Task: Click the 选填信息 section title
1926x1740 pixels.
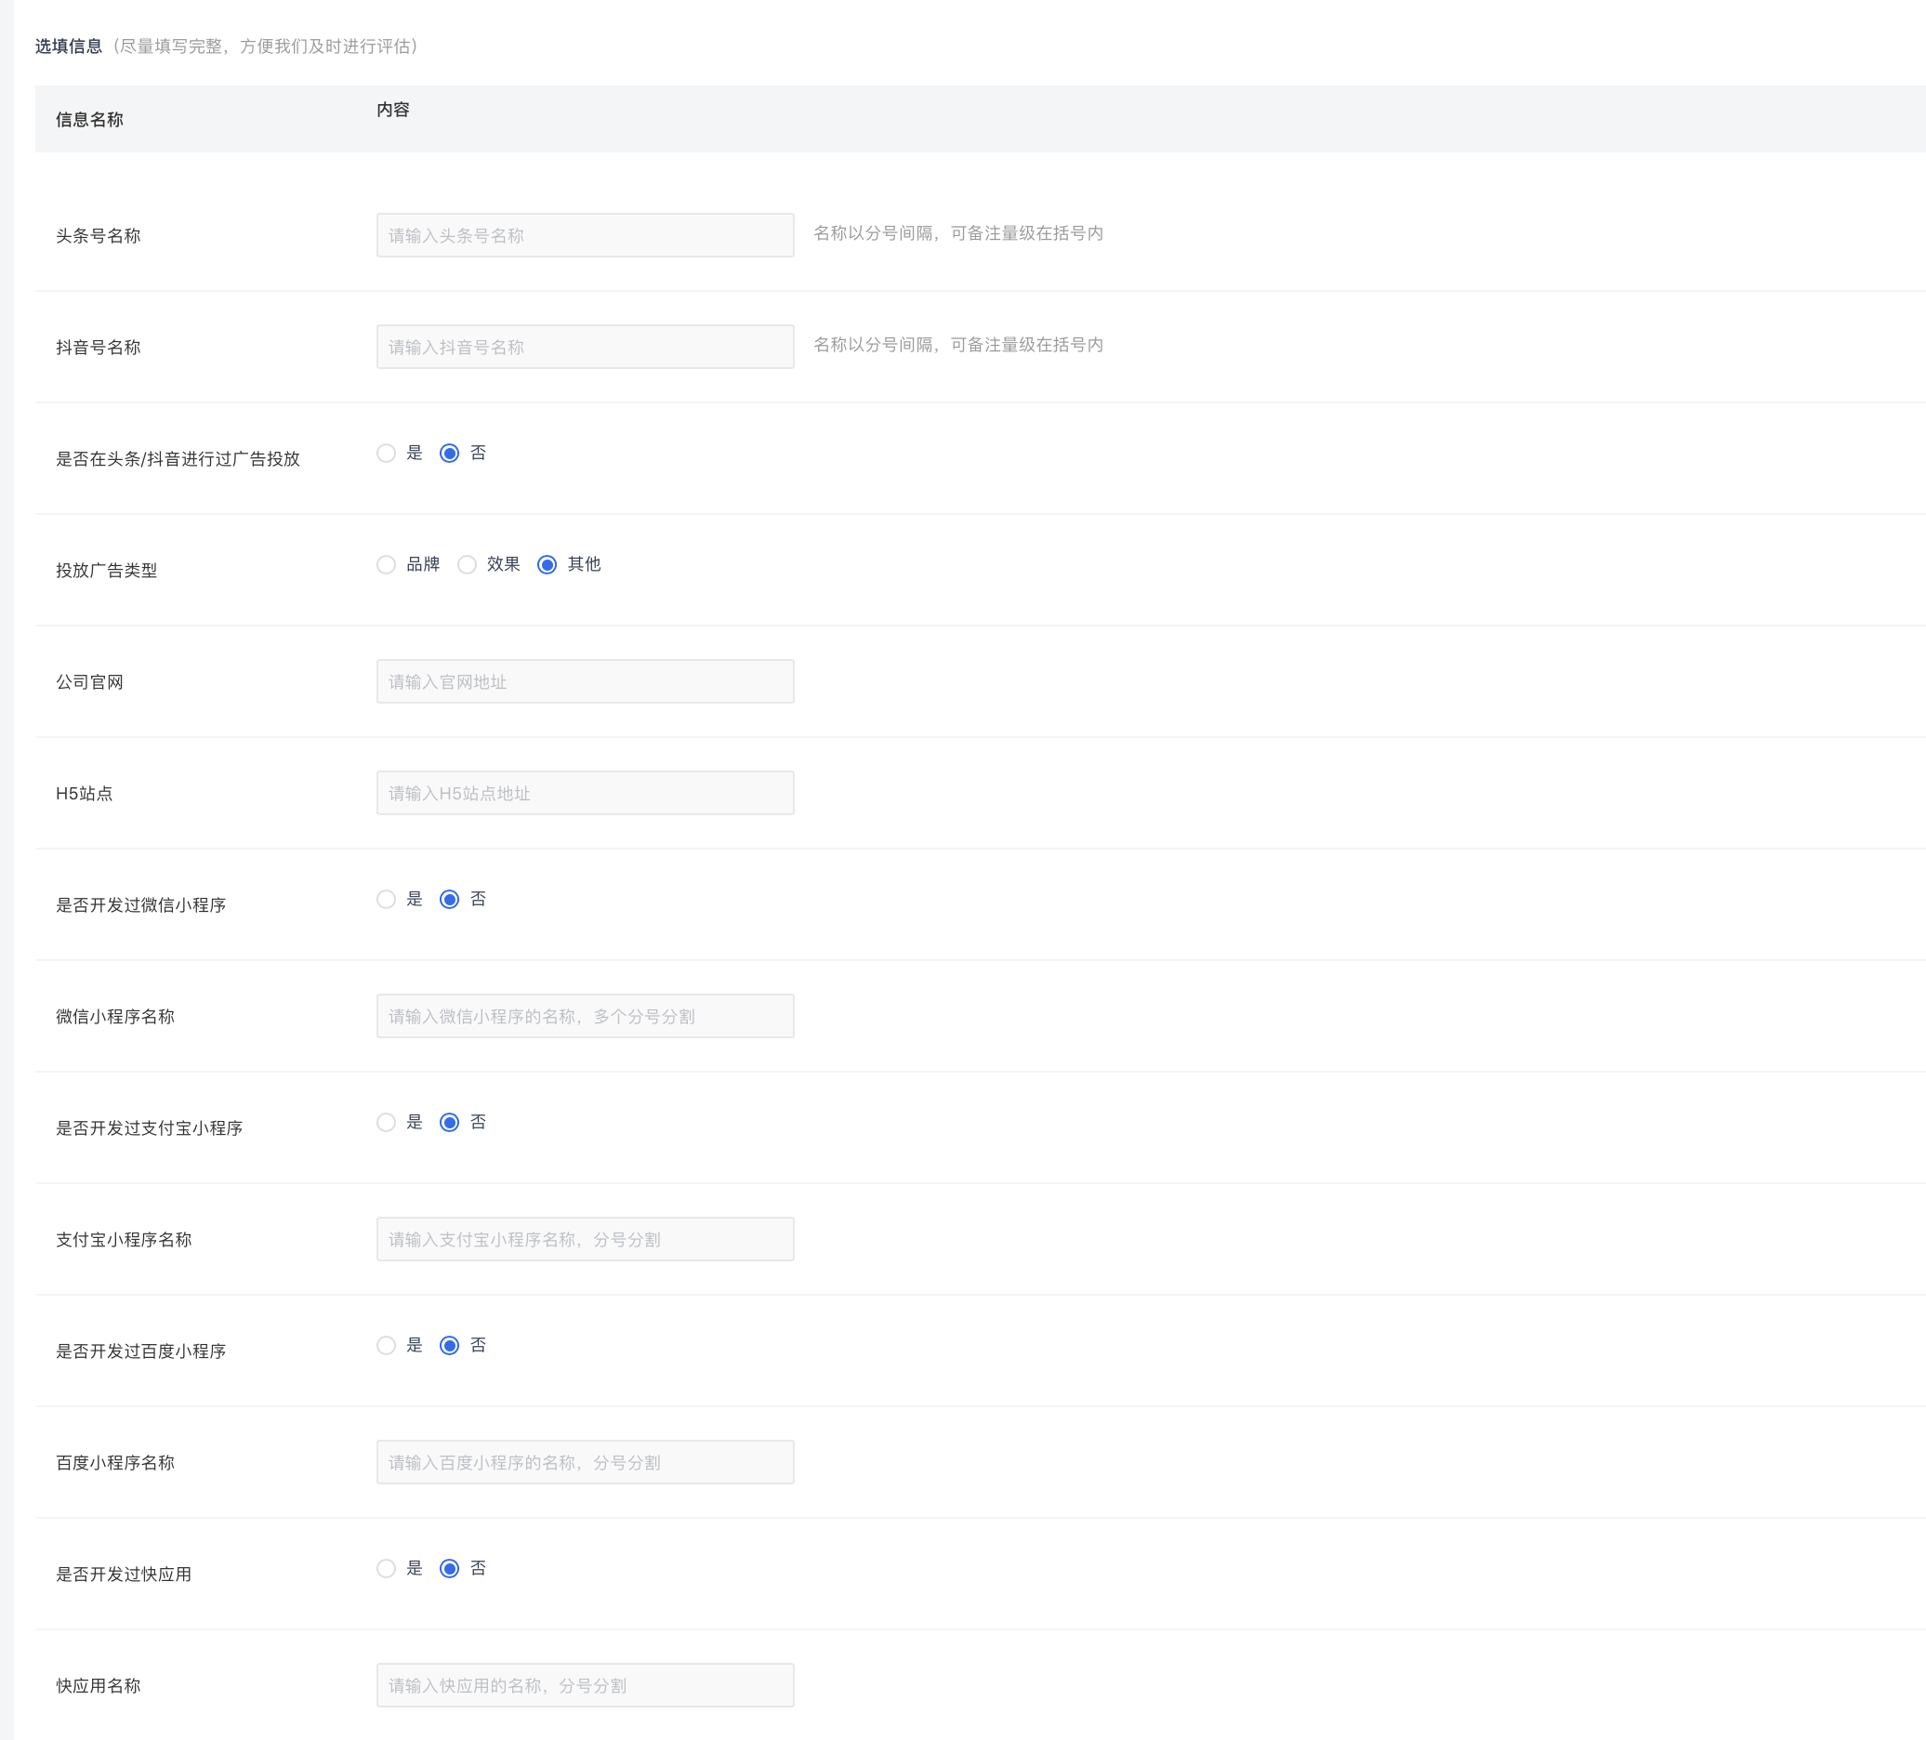Action: coord(69,46)
